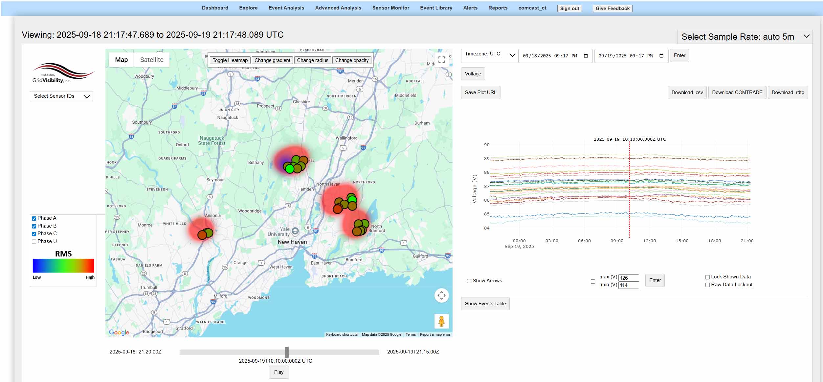Open the Timezone UTC dropdown

[489, 55]
